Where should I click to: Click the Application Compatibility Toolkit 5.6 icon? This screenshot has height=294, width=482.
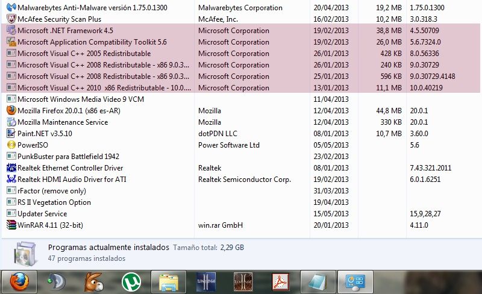[11, 42]
